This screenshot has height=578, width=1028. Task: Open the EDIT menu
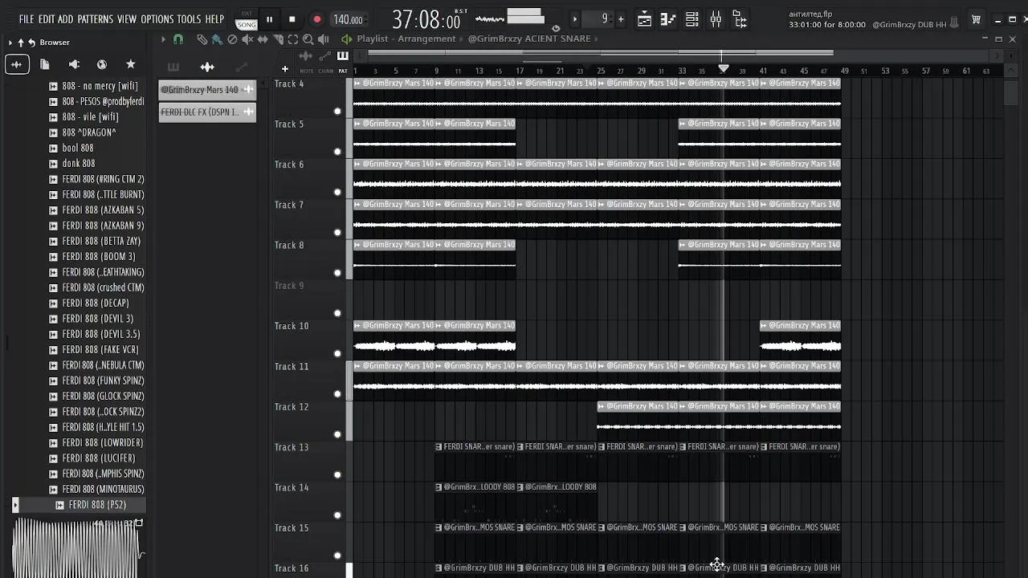point(47,19)
